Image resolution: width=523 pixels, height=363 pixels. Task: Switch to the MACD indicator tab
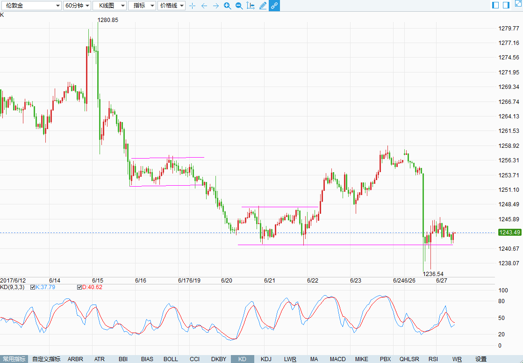click(337, 359)
